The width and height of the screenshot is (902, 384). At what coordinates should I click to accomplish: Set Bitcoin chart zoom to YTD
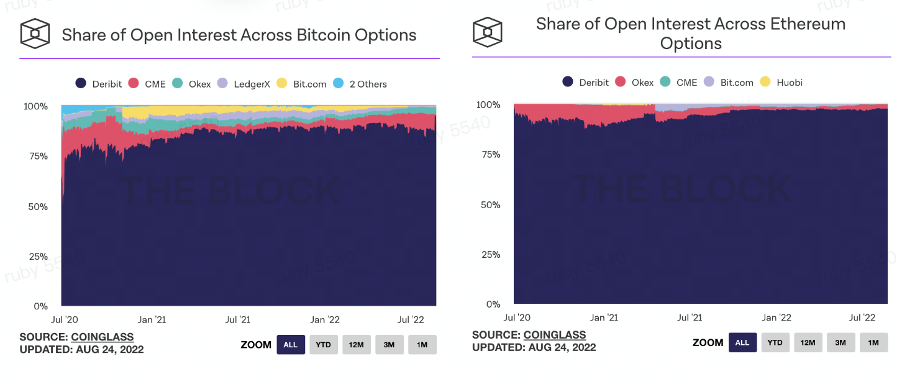(x=323, y=345)
